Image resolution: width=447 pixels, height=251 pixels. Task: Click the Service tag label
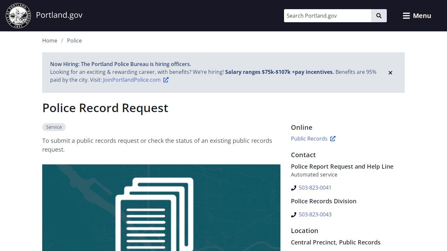pos(54,127)
